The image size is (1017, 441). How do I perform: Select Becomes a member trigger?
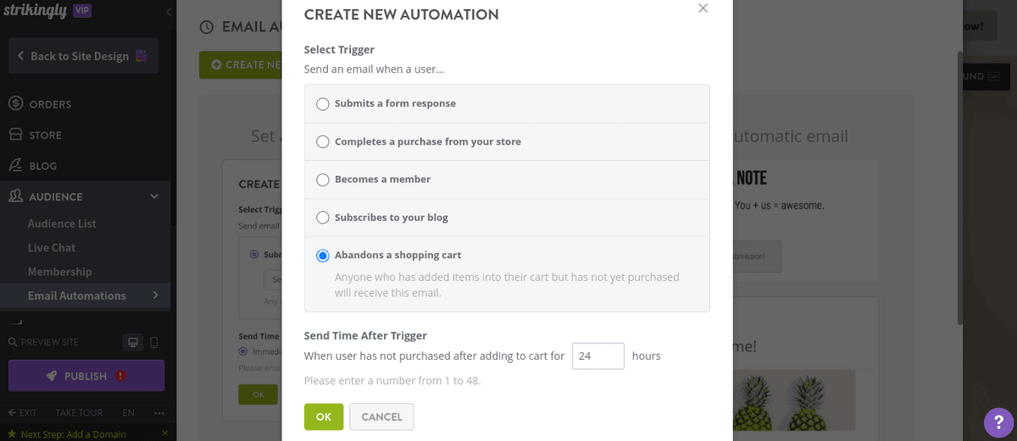tap(323, 179)
